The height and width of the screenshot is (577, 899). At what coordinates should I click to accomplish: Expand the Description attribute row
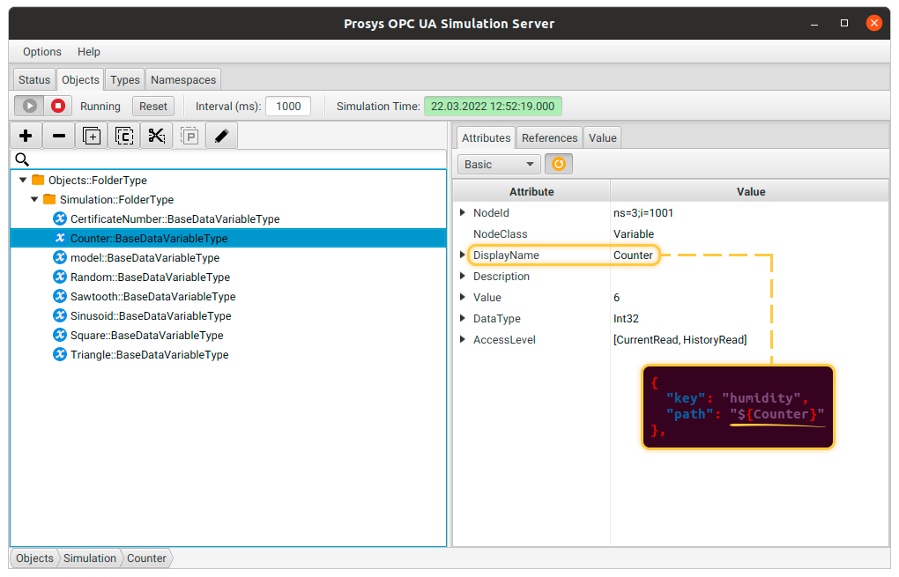[x=463, y=277]
